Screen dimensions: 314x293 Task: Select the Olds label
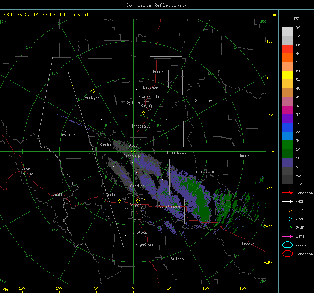tap(133, 145)
